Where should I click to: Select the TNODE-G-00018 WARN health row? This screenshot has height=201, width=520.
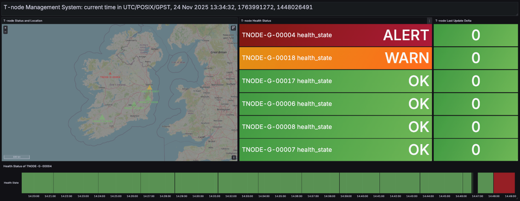click(335, 58)
